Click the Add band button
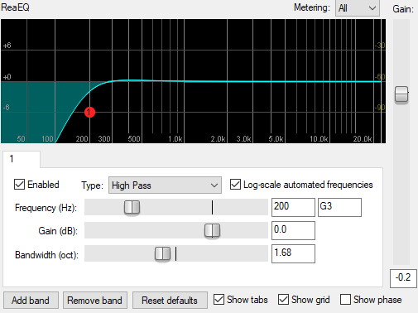The width and height of the screenshot is (418, 313). pos(31,301)
